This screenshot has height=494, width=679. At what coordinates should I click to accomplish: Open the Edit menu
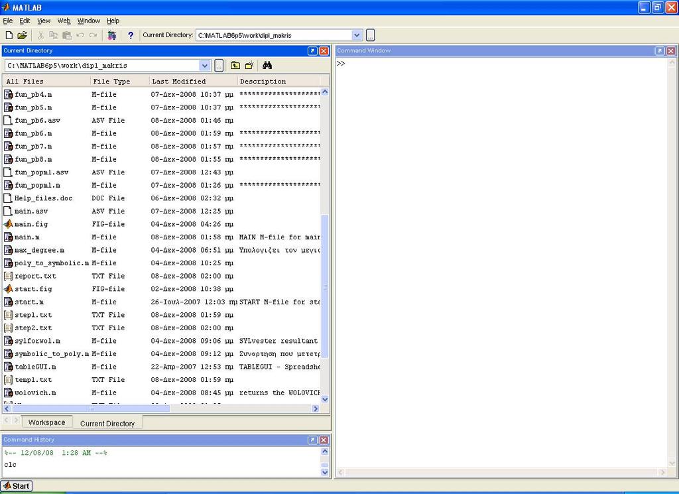(x=25, y=21)
